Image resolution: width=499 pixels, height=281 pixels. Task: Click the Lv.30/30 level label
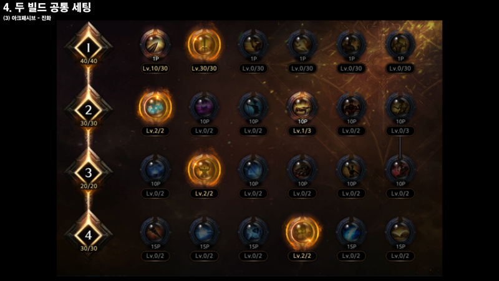coord(204,68)
